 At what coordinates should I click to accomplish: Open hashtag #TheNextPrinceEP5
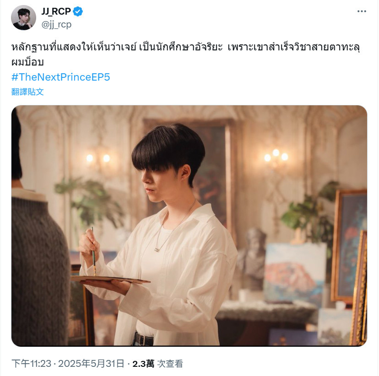pyautogui.click(x=61, y=77)
